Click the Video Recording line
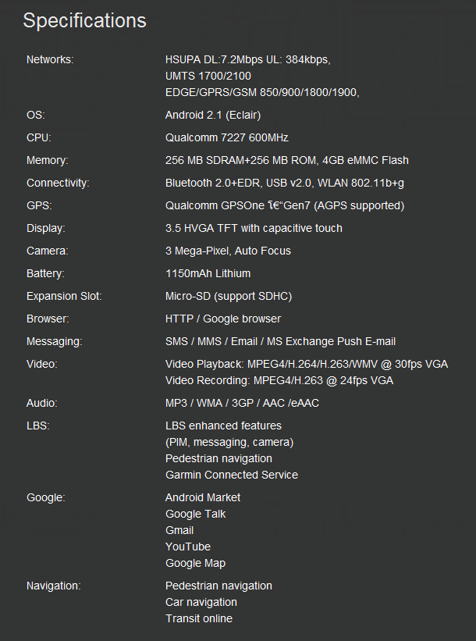Image resolution: width=476 pixels, height=641 pixels. pyautogui.click(x=279, y=380)
